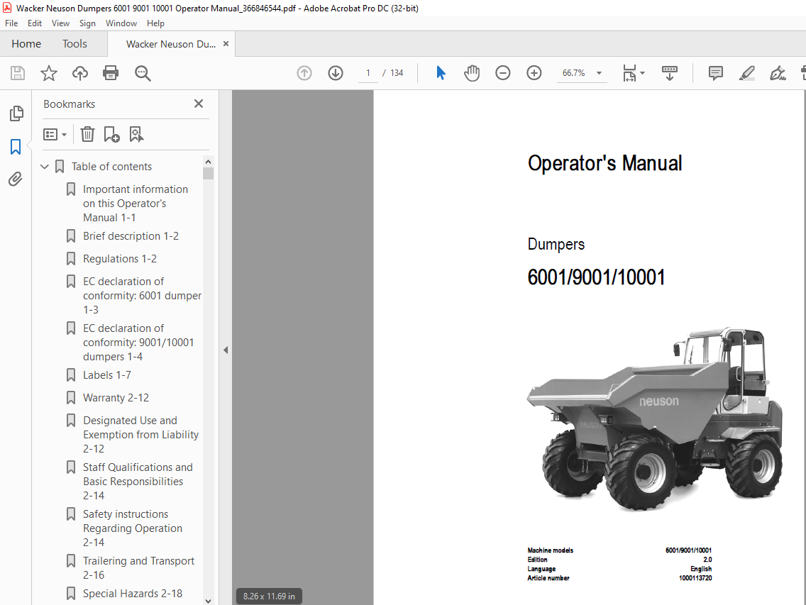Zoom in with plus button
Image resolution: width=806 pixels, height=605 pixels.
pyautogui.click(x=534, y=73)
